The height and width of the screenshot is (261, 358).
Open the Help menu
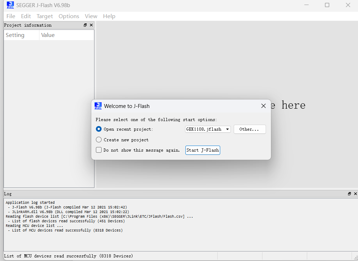(109, 16)
